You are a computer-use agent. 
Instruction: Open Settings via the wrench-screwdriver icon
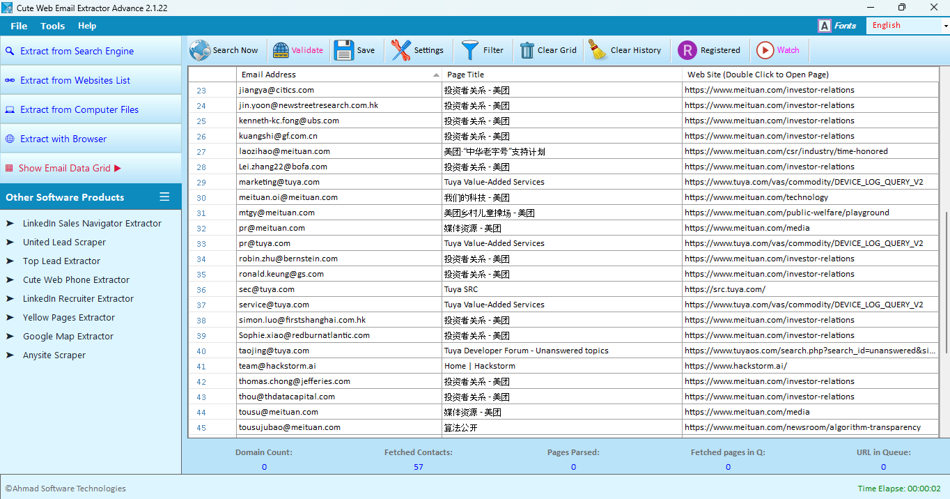(x=400, y=50)
